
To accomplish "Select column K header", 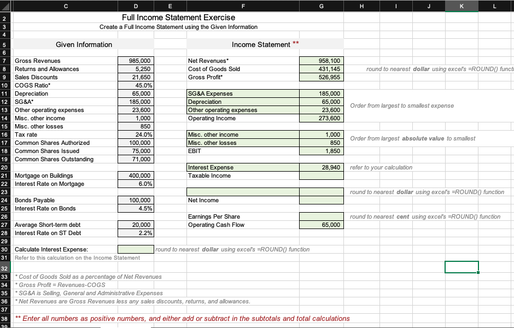I will coord(462,6).
